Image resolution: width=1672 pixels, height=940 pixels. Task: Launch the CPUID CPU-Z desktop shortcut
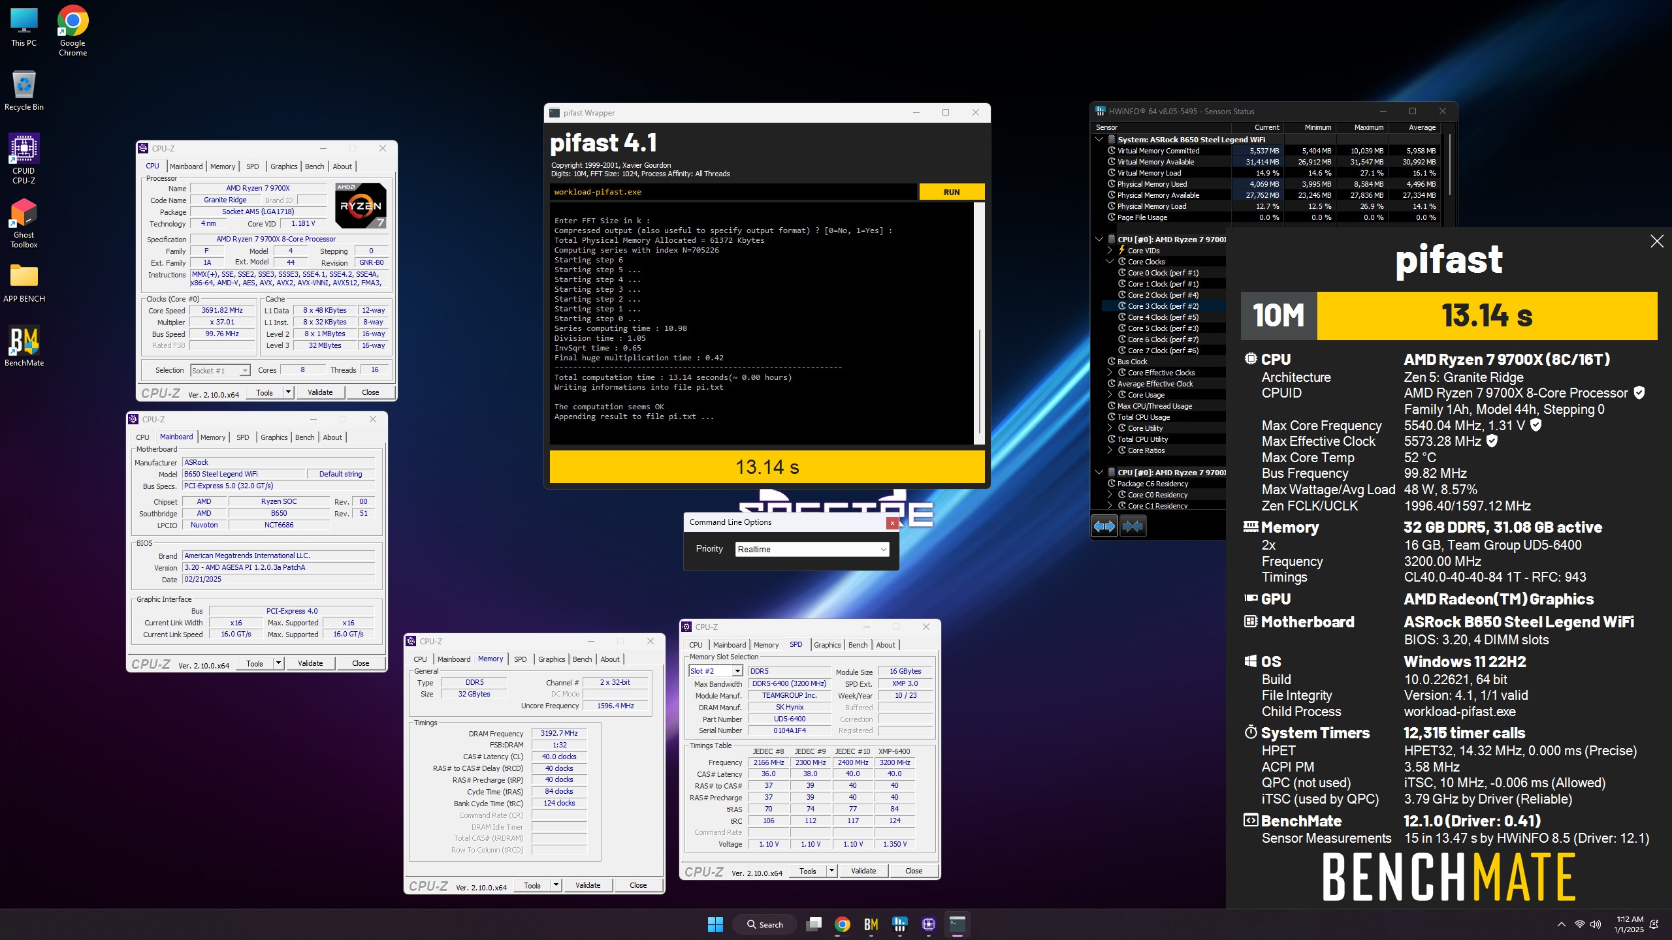(24, 159)
